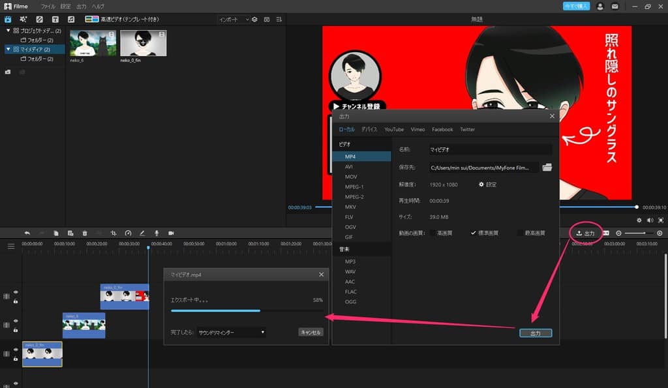
Task: Click the キャンセル button in export progress
Action: pyautogui.click(x=311, y=332)
